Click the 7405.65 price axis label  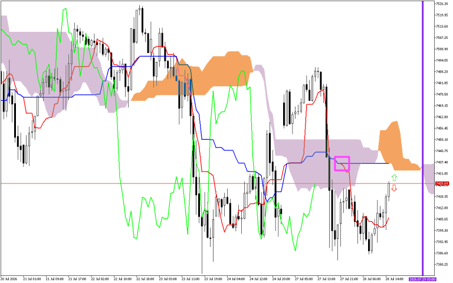[442, 219]
